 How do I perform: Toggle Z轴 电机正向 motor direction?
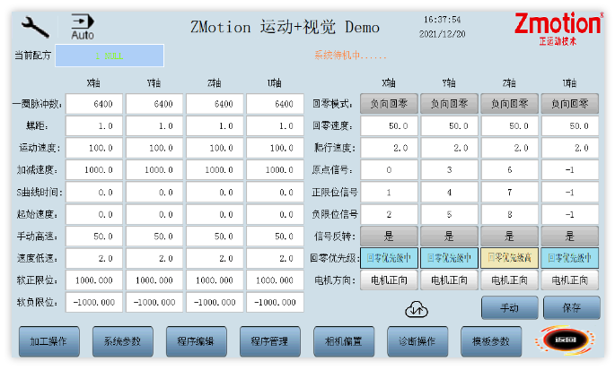point(509,280)
